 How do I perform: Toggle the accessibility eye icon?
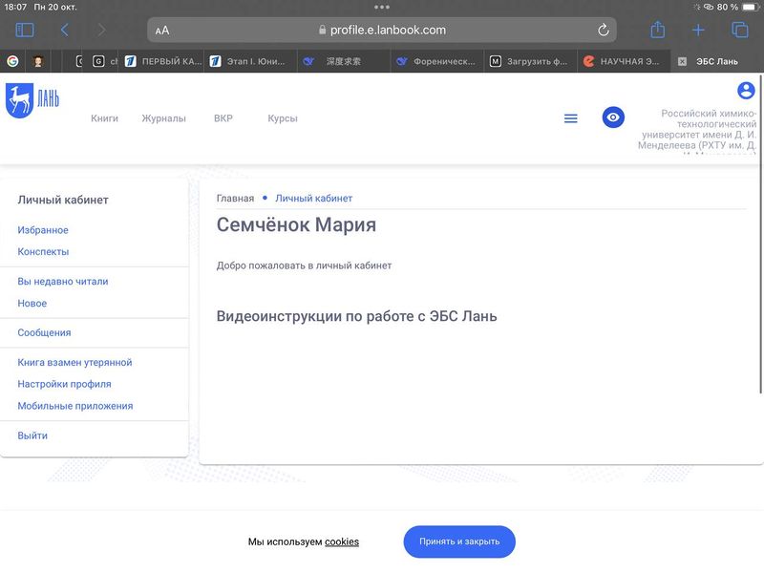click(x=613, y=117)
